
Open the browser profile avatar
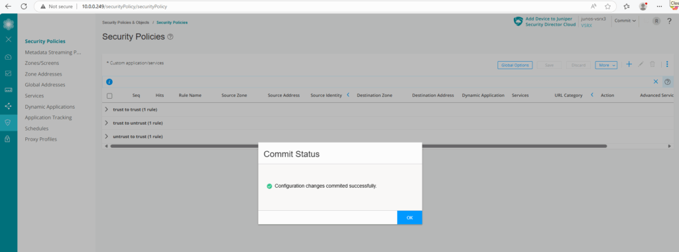point(643,7)
